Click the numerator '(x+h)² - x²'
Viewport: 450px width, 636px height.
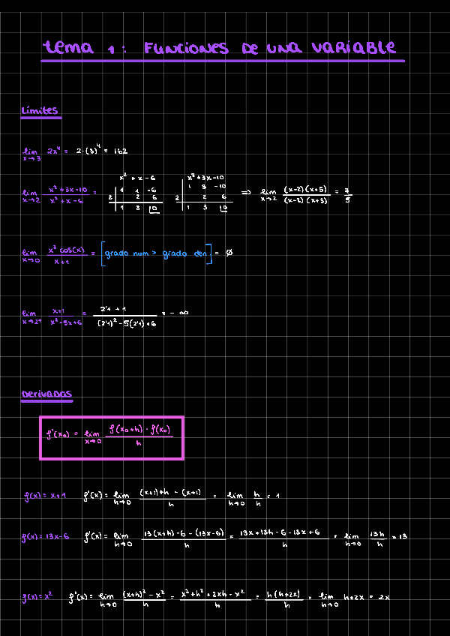pyautogui.click(x=144, y=594)
